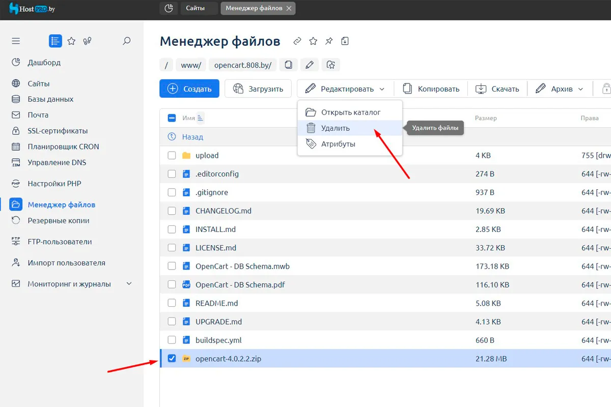Click the Создать button

tap(189, 89)
